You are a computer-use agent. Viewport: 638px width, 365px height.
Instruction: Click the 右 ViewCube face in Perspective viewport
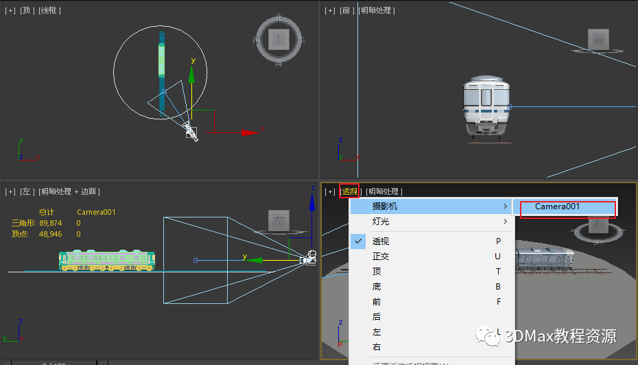[x=598, y=225]
